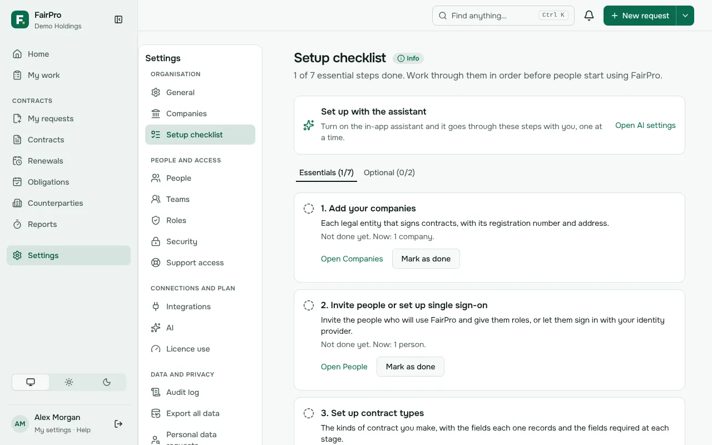Screen dimensions: 712x445
Task: Open Setup checklist menu item
Action: tap(200, 135)
